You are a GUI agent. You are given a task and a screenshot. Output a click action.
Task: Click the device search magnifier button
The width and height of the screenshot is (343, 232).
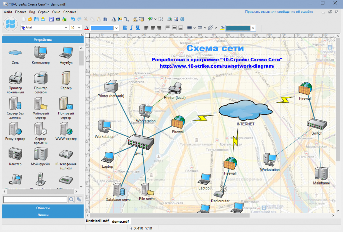click(71, 200)
